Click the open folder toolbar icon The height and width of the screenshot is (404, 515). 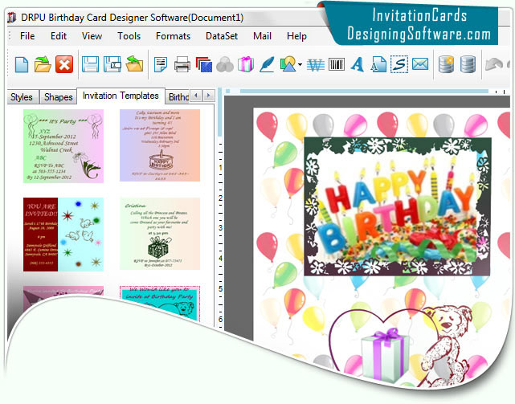[x=43, y=65]
